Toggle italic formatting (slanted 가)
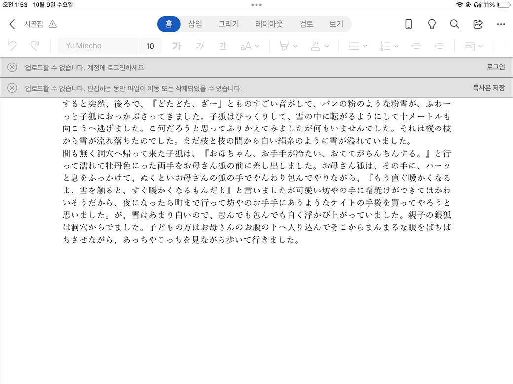The height and width of the screenshot is (384, 513). coord(199,46)
